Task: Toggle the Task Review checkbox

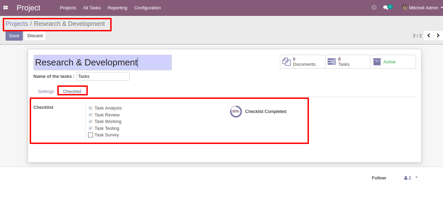Action: pos(90,115)
